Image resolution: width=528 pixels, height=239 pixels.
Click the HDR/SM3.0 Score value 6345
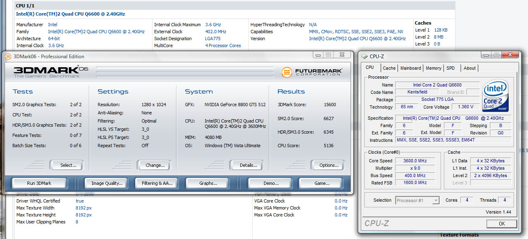point(328,132)
